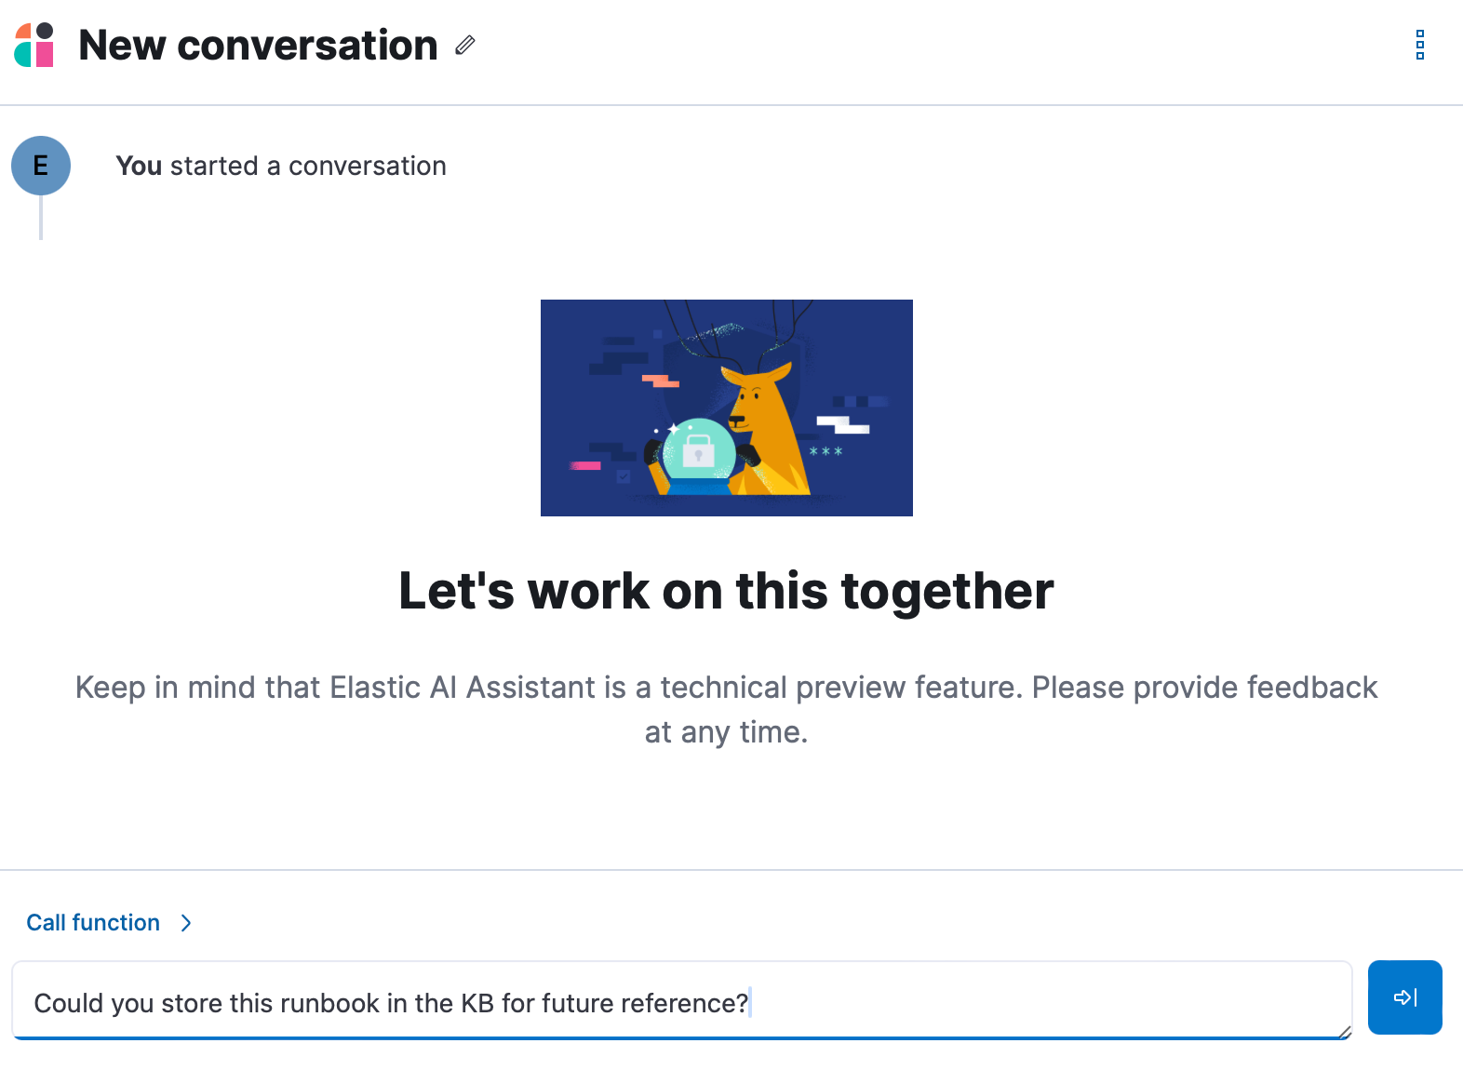The width and height of the screenshot is (1463, 1070).
Task: Click the text area resize handle
Action: [x=1345, y=1032]
